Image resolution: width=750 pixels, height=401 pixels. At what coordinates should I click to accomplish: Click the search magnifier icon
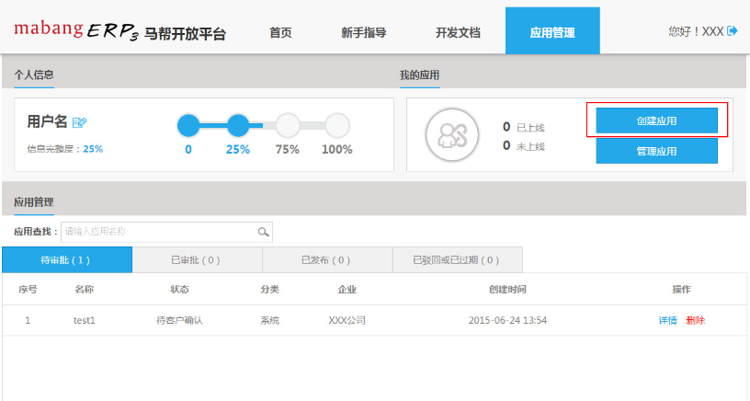pyautogui.click(x=263, y=232)
